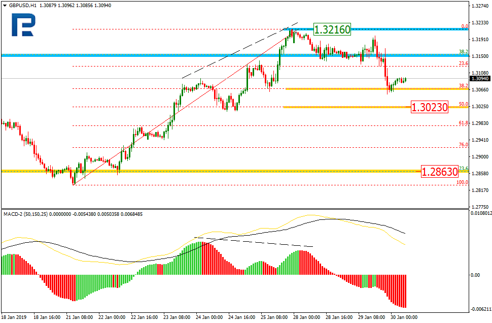Select the 61.8 Fibonacci level label
The image size is (492, 323).
pyautogui.click(x=464, y=123)
